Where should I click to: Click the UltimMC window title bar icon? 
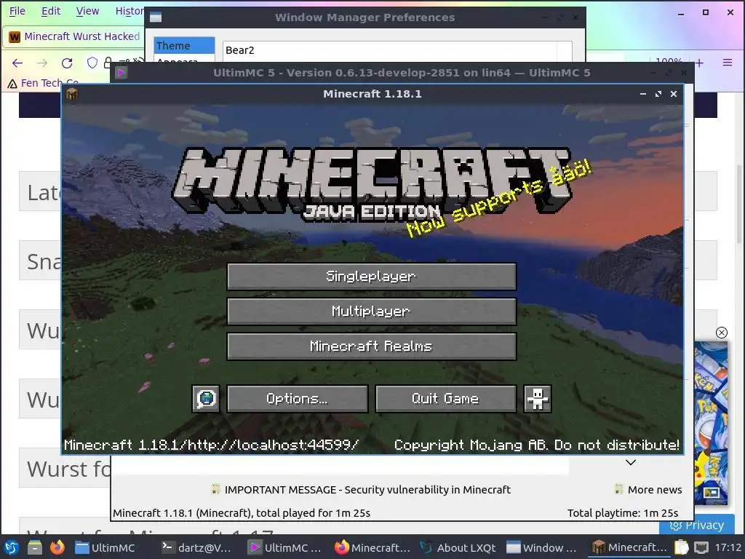point(121,73)
